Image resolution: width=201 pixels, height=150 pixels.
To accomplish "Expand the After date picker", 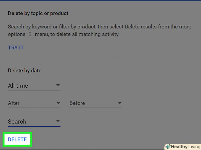I will pyautogui.click(x=34, y=103).
